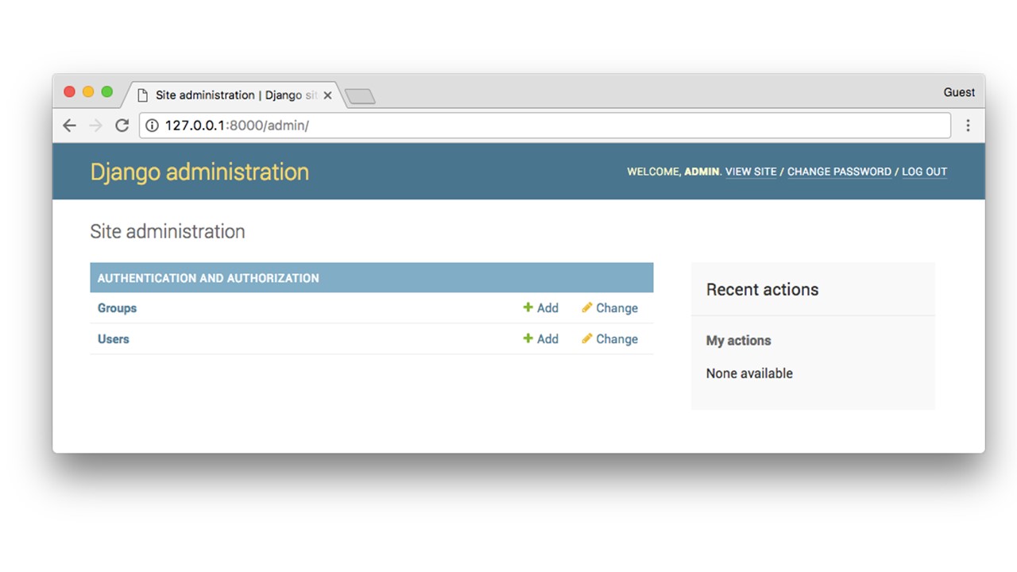Screen dimensions: 1017x572
Task: View site info icon in address bar
Action: pyautogui.click(x=152, y=126)
